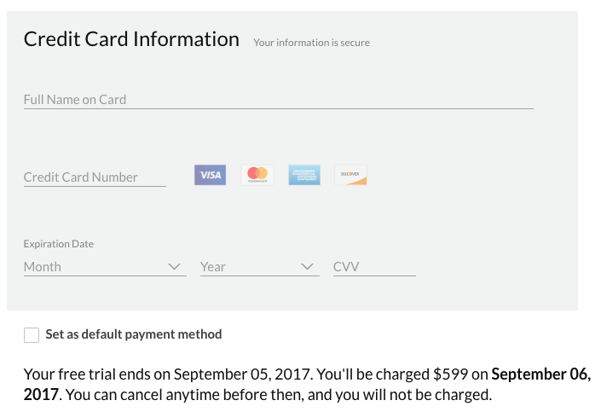Viewport: 601px width, 412px height.
Task: Click the Visa card logo
Action: [210, 175]
